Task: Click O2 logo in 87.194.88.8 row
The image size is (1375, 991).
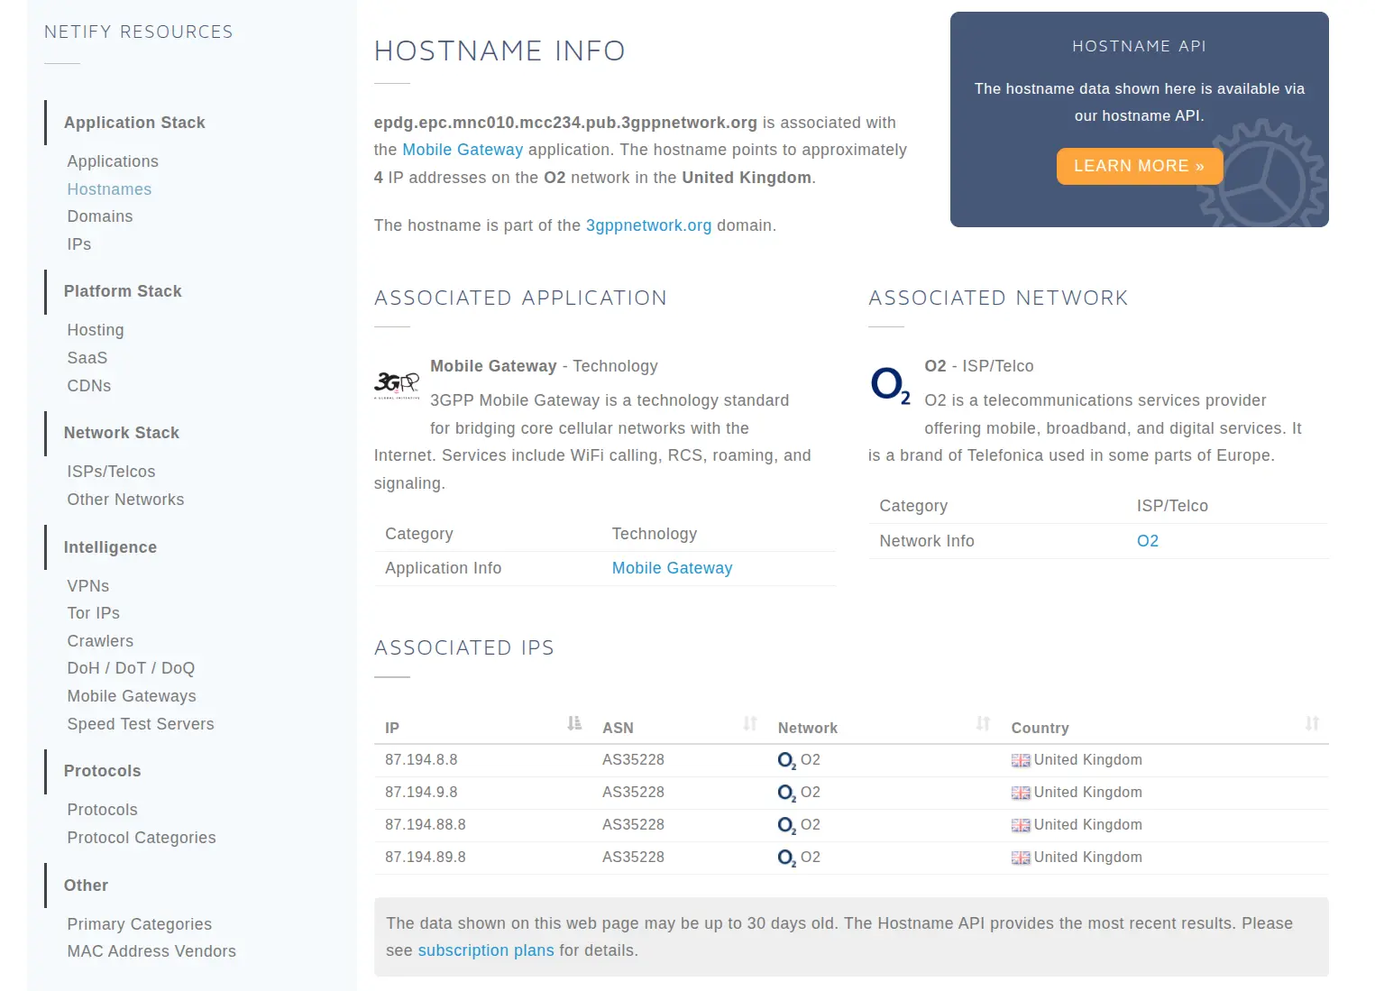Action: point(787,826)
